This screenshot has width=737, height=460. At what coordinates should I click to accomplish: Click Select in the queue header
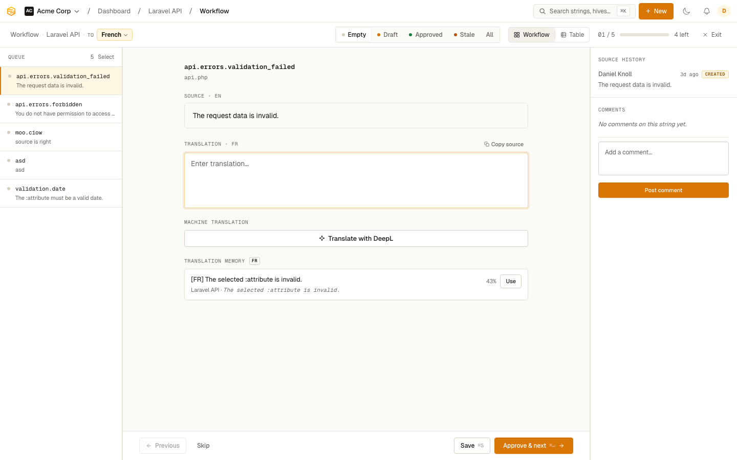(106, 57)
